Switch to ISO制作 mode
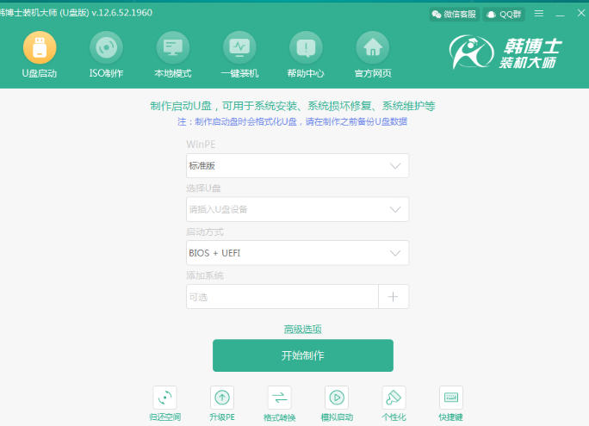 pos(106,48)
